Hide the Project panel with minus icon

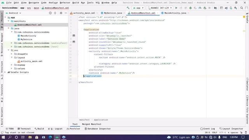point(66,13)
